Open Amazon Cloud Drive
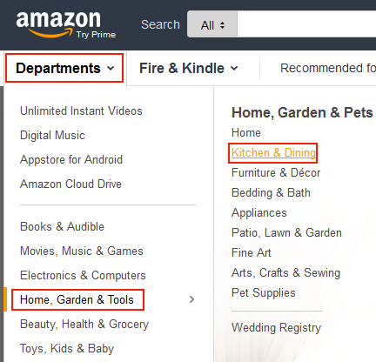The height and width of the screenshot is (362, 376). pyautogui.click(x=70, y=184)
